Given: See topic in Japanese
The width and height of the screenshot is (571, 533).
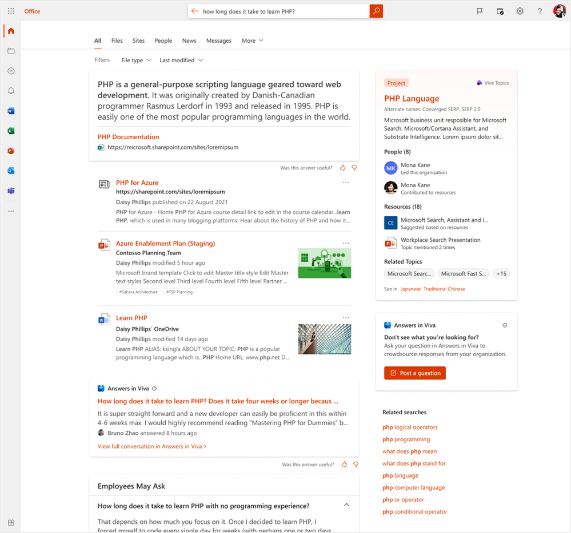Looking at the screenshot, I should pos(410,289).
